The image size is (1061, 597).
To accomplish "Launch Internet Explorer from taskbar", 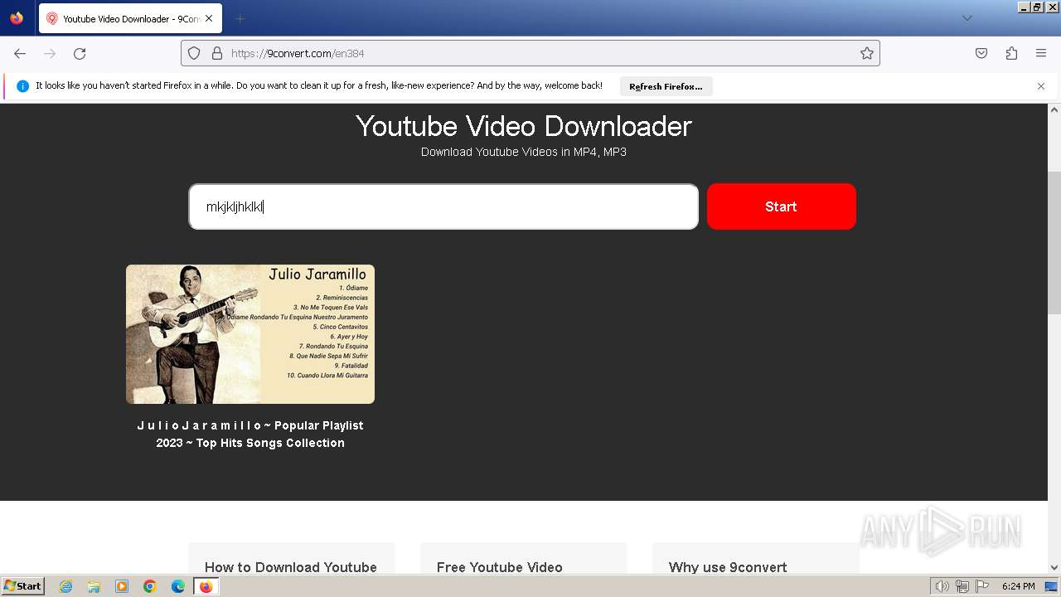I will click(x=65, y=586).
